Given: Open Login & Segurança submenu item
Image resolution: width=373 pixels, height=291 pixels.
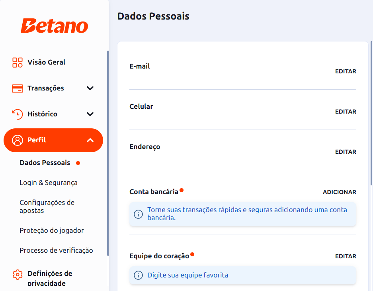Looking at the screenshot, I should click(x=49, y=183).
